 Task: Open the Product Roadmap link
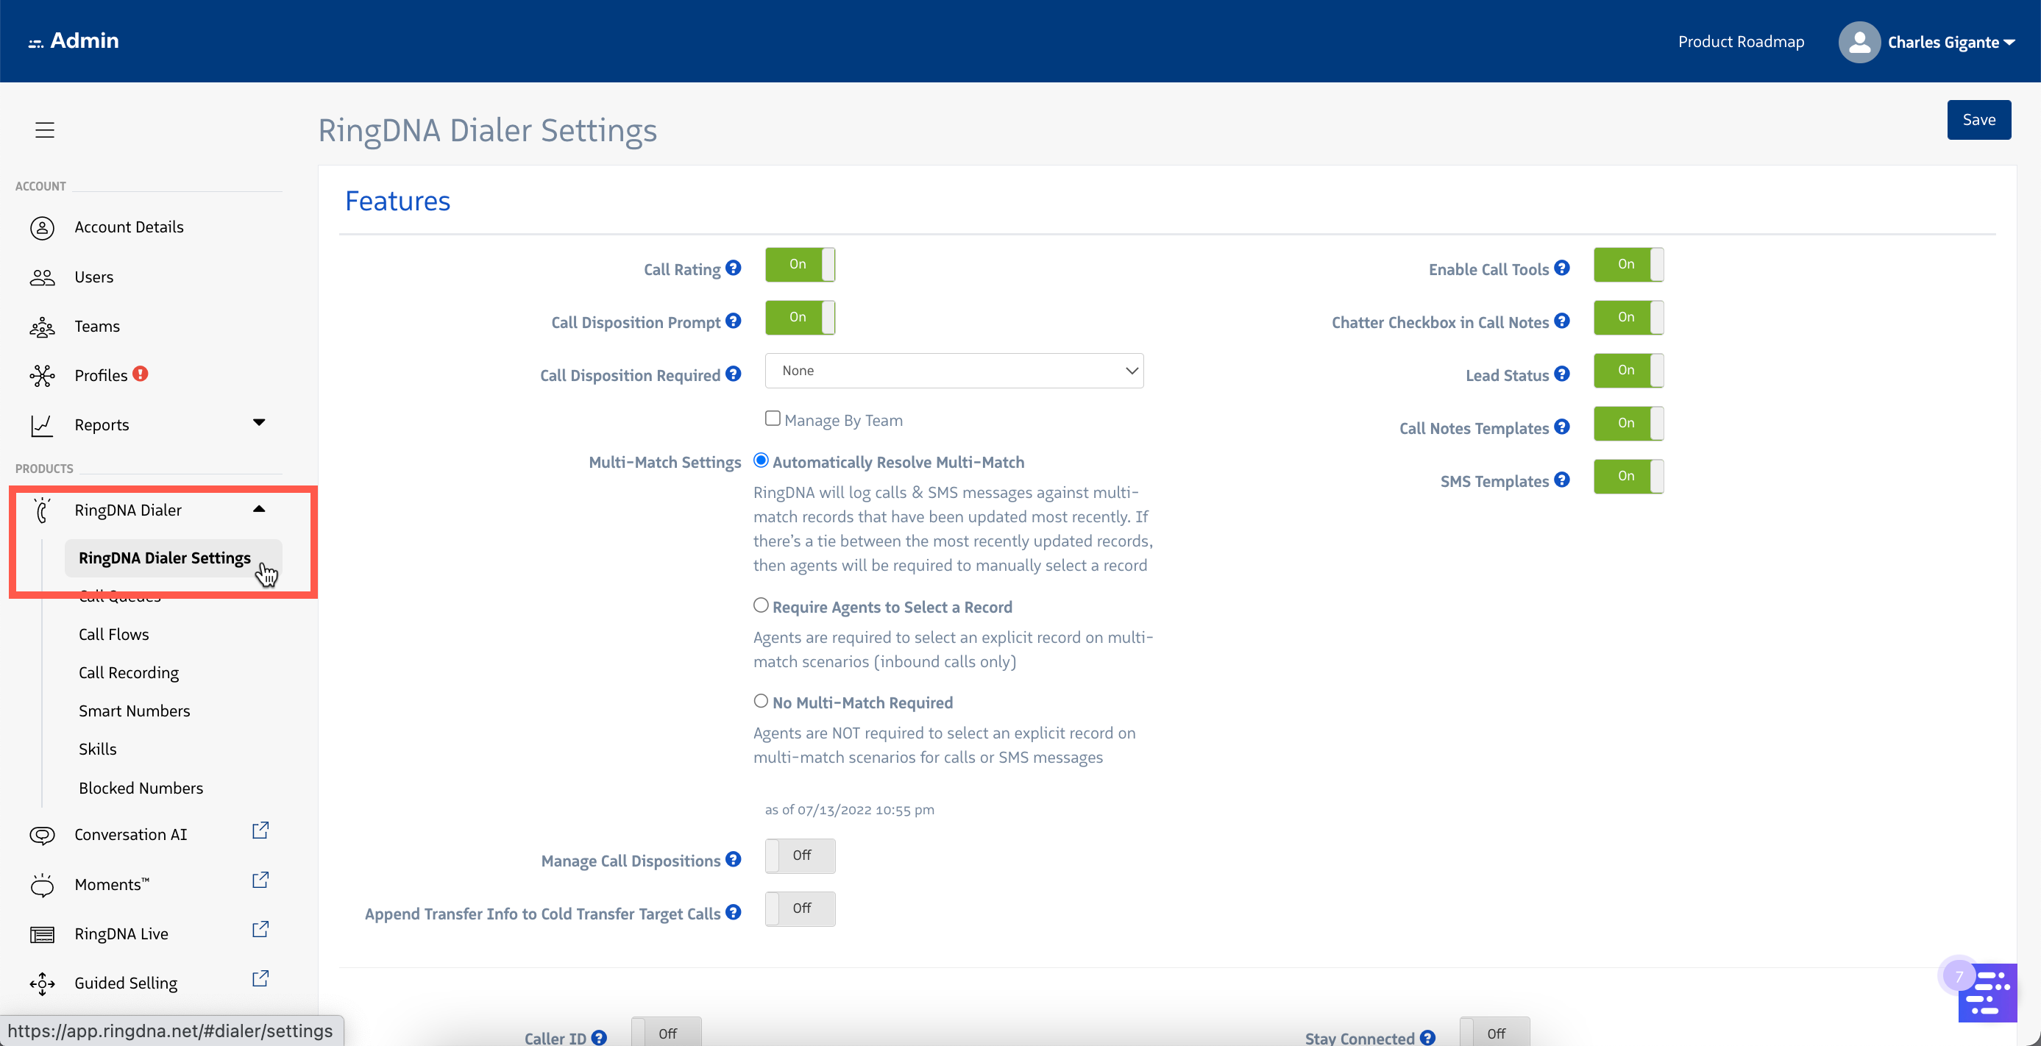1741,42
